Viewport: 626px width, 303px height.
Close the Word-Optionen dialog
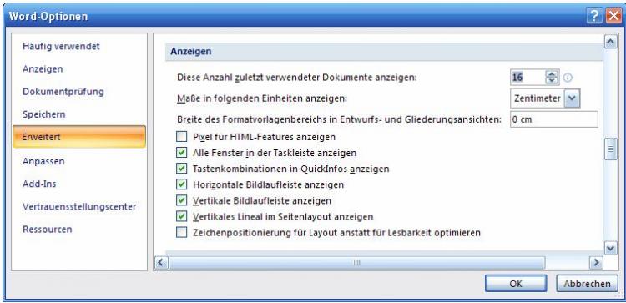coord(613,16)
